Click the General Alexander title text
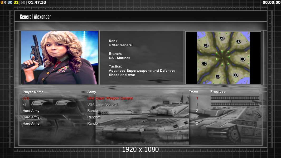The width and height of the screenshot is (281, 158). pyautogui.click(x=35, y=17)
